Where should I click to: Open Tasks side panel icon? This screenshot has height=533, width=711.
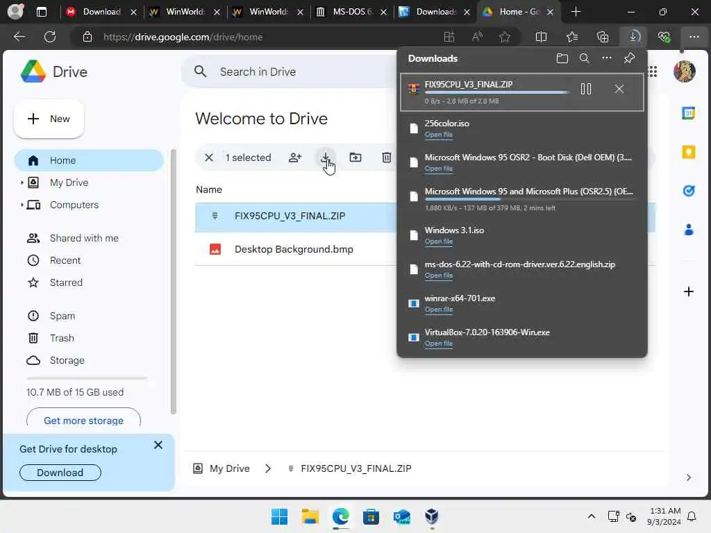pos(688,191)
